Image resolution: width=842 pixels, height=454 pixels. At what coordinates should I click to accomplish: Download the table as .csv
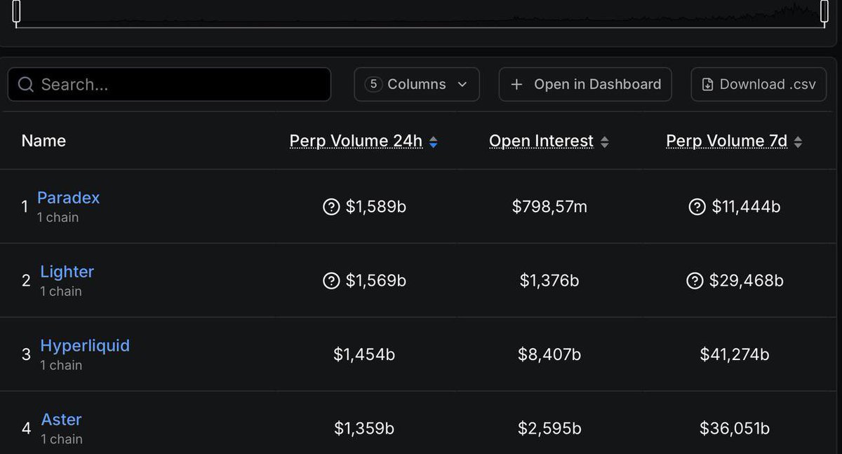[x=759, y=84]
